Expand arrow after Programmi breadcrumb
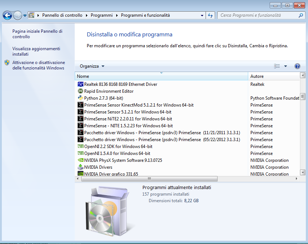The image size is (308, 244). [117, 16]
